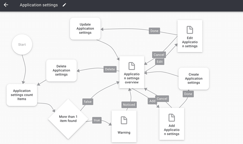Click the overview node label text
This screenshot has height=144, width=243.
point(132,78)
